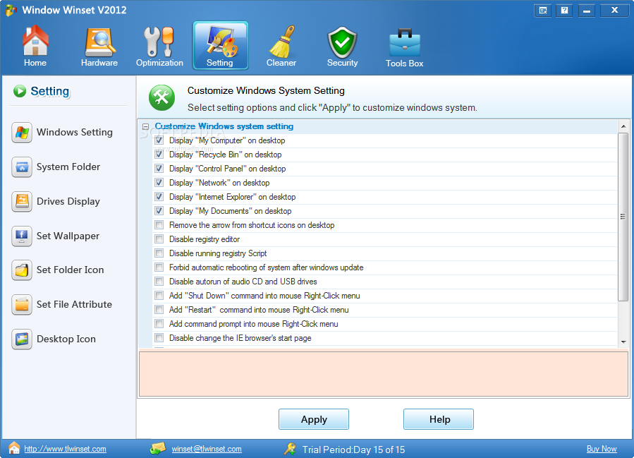This screenshot has height=458, width=634.
Task: Open System Folder in sidebar
Action: (68, 167)
